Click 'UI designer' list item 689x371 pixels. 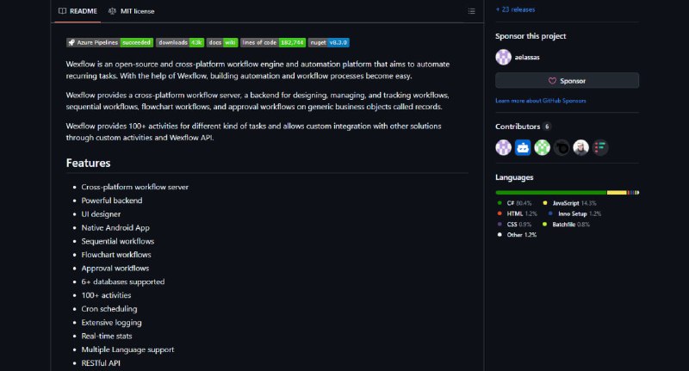[101, 214]
